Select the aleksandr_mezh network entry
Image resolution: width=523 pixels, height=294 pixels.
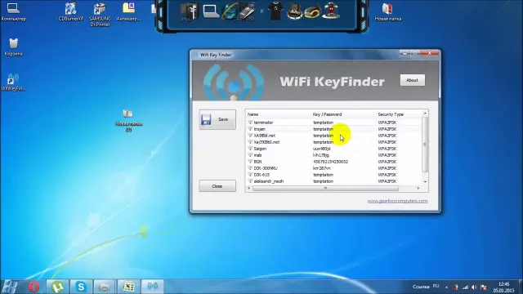pyautogui.click(x=334, y=181)
